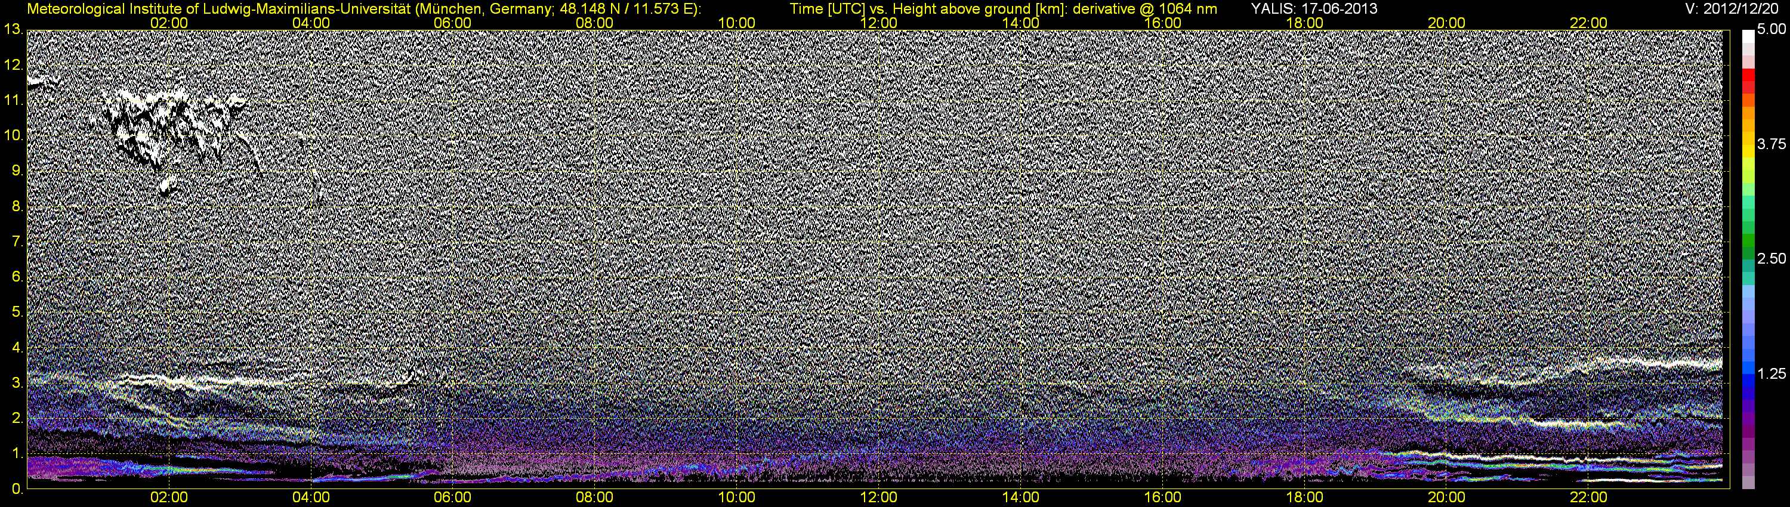The height and width of the screenshot is (507, 1790).
Task: Click the 06:00 label on the top time axis
Action: [x=452, y=23]
